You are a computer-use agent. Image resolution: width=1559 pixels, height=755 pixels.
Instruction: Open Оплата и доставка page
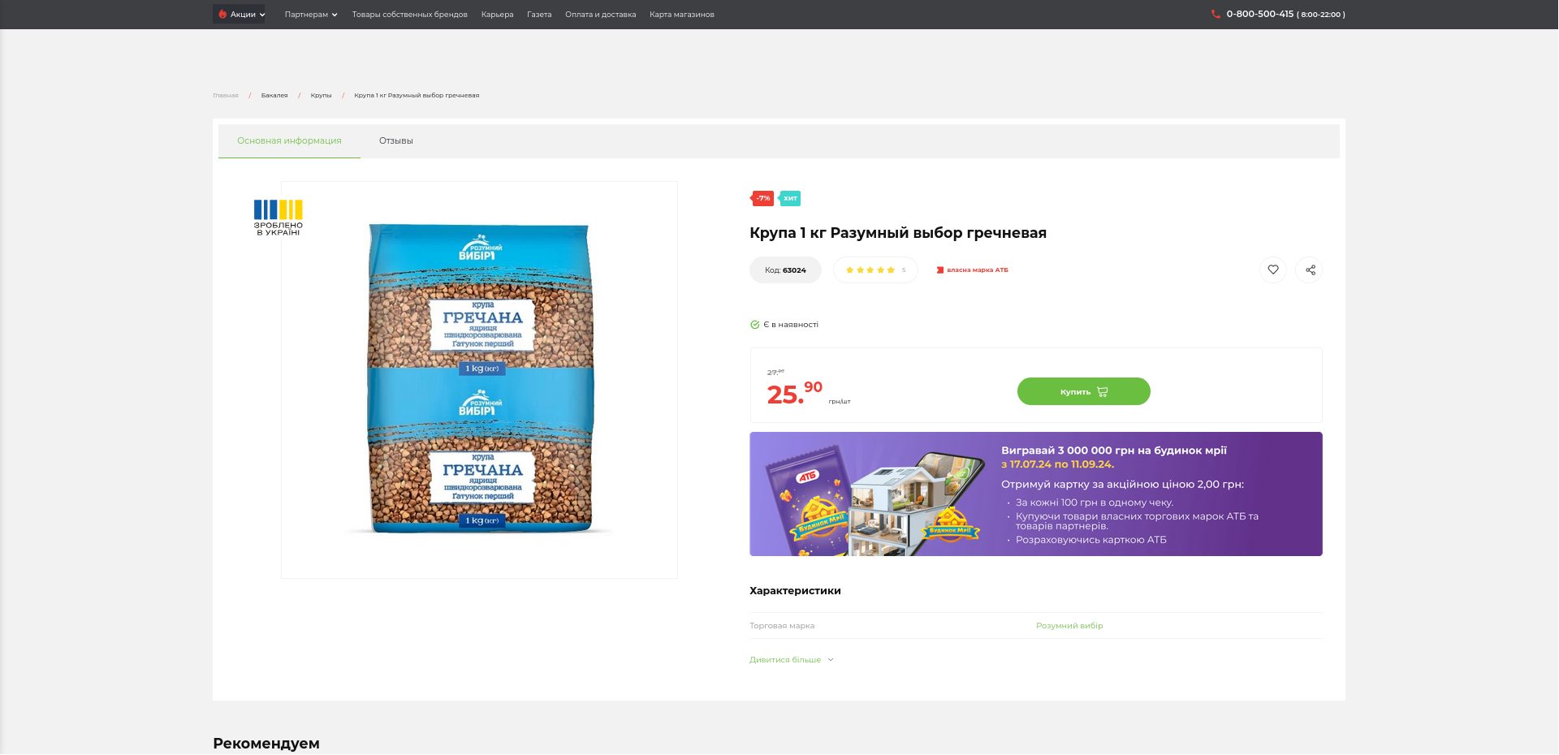(x=601, y=15)
